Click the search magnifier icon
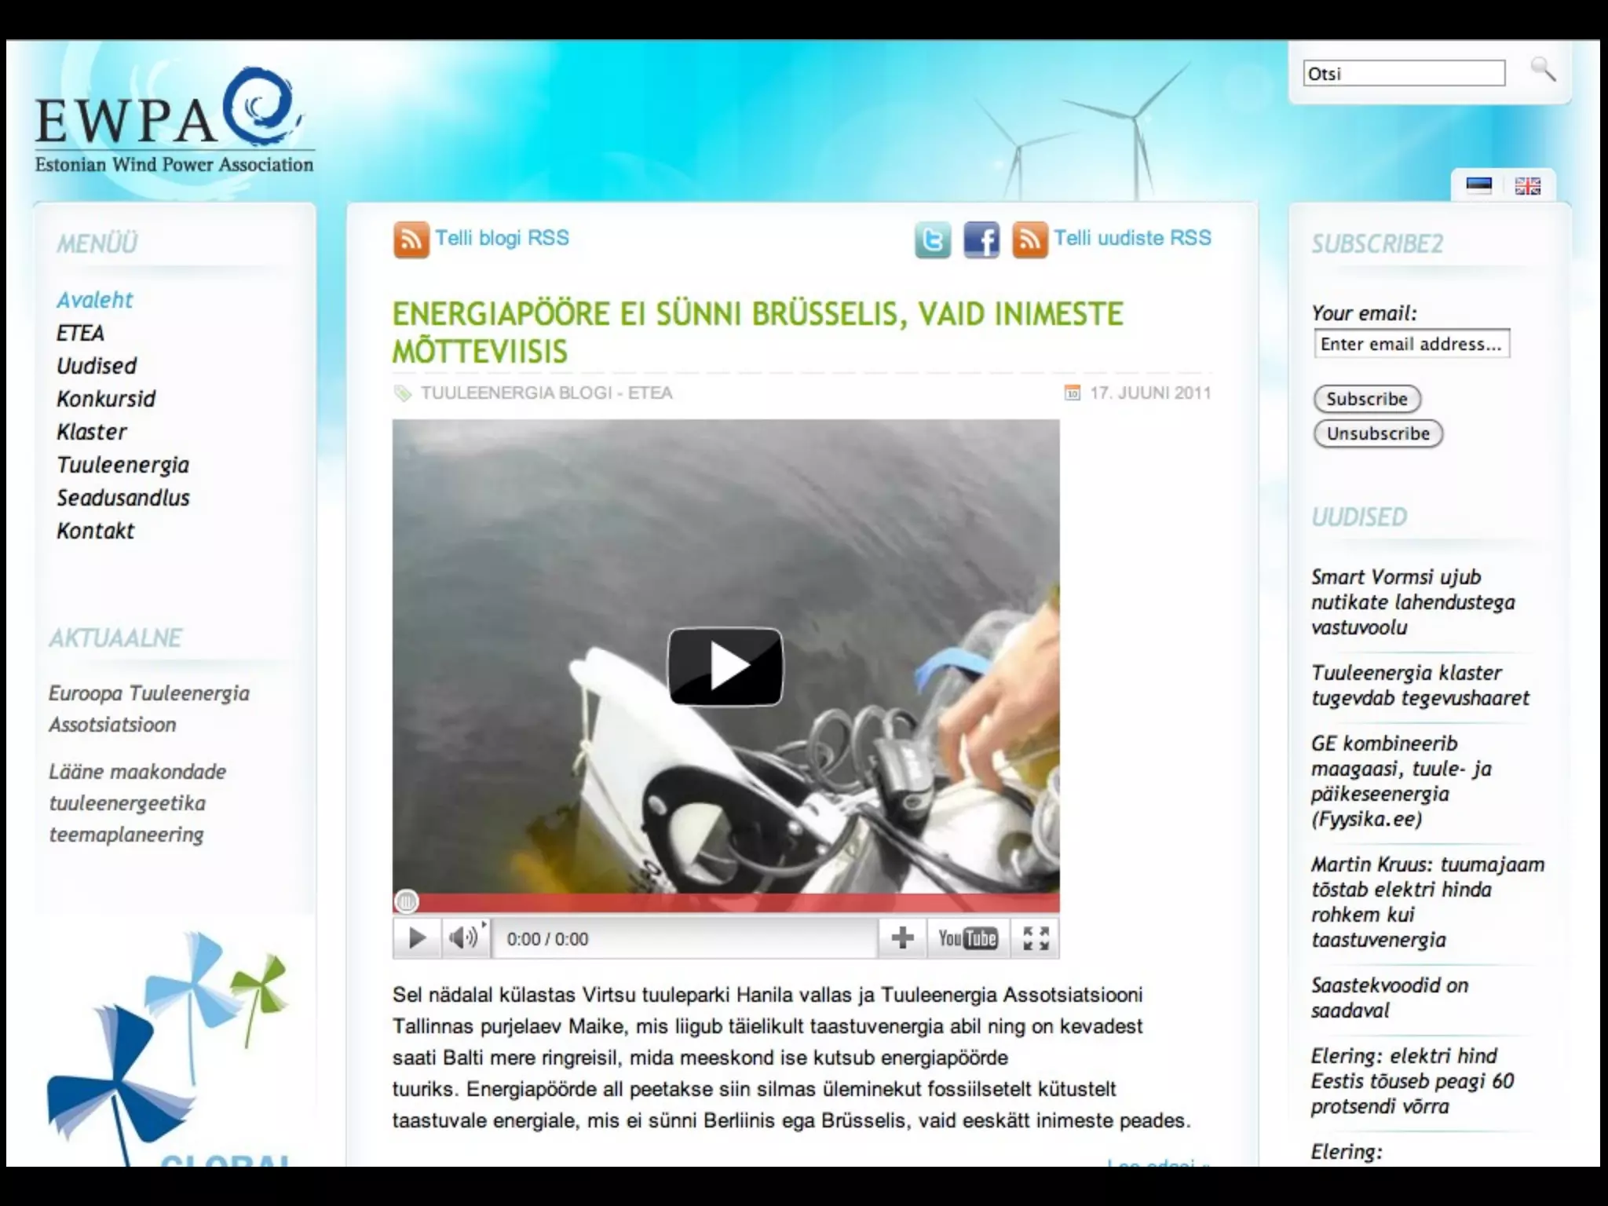Screen dimensions: 1608x1206 coord(1543,70)
